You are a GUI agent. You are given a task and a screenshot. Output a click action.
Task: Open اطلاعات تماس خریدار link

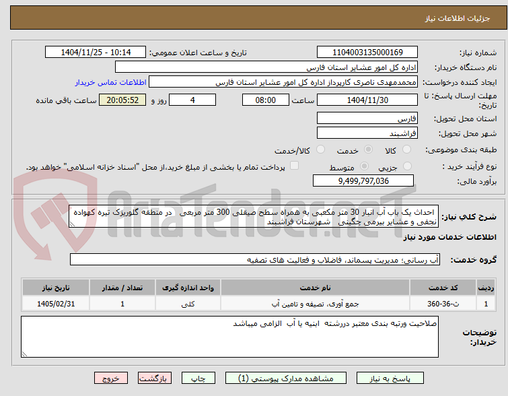(x=111, y=82)
